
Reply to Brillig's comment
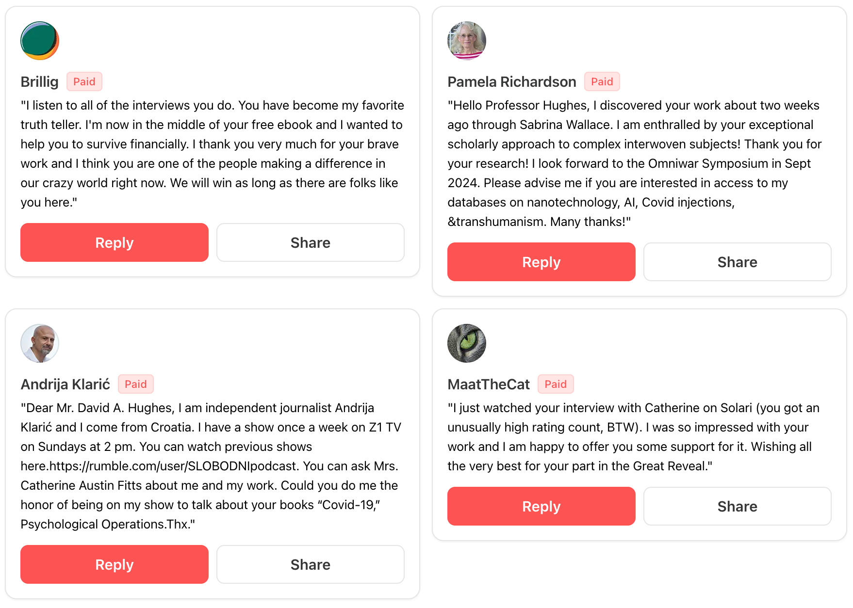(115, 242)
